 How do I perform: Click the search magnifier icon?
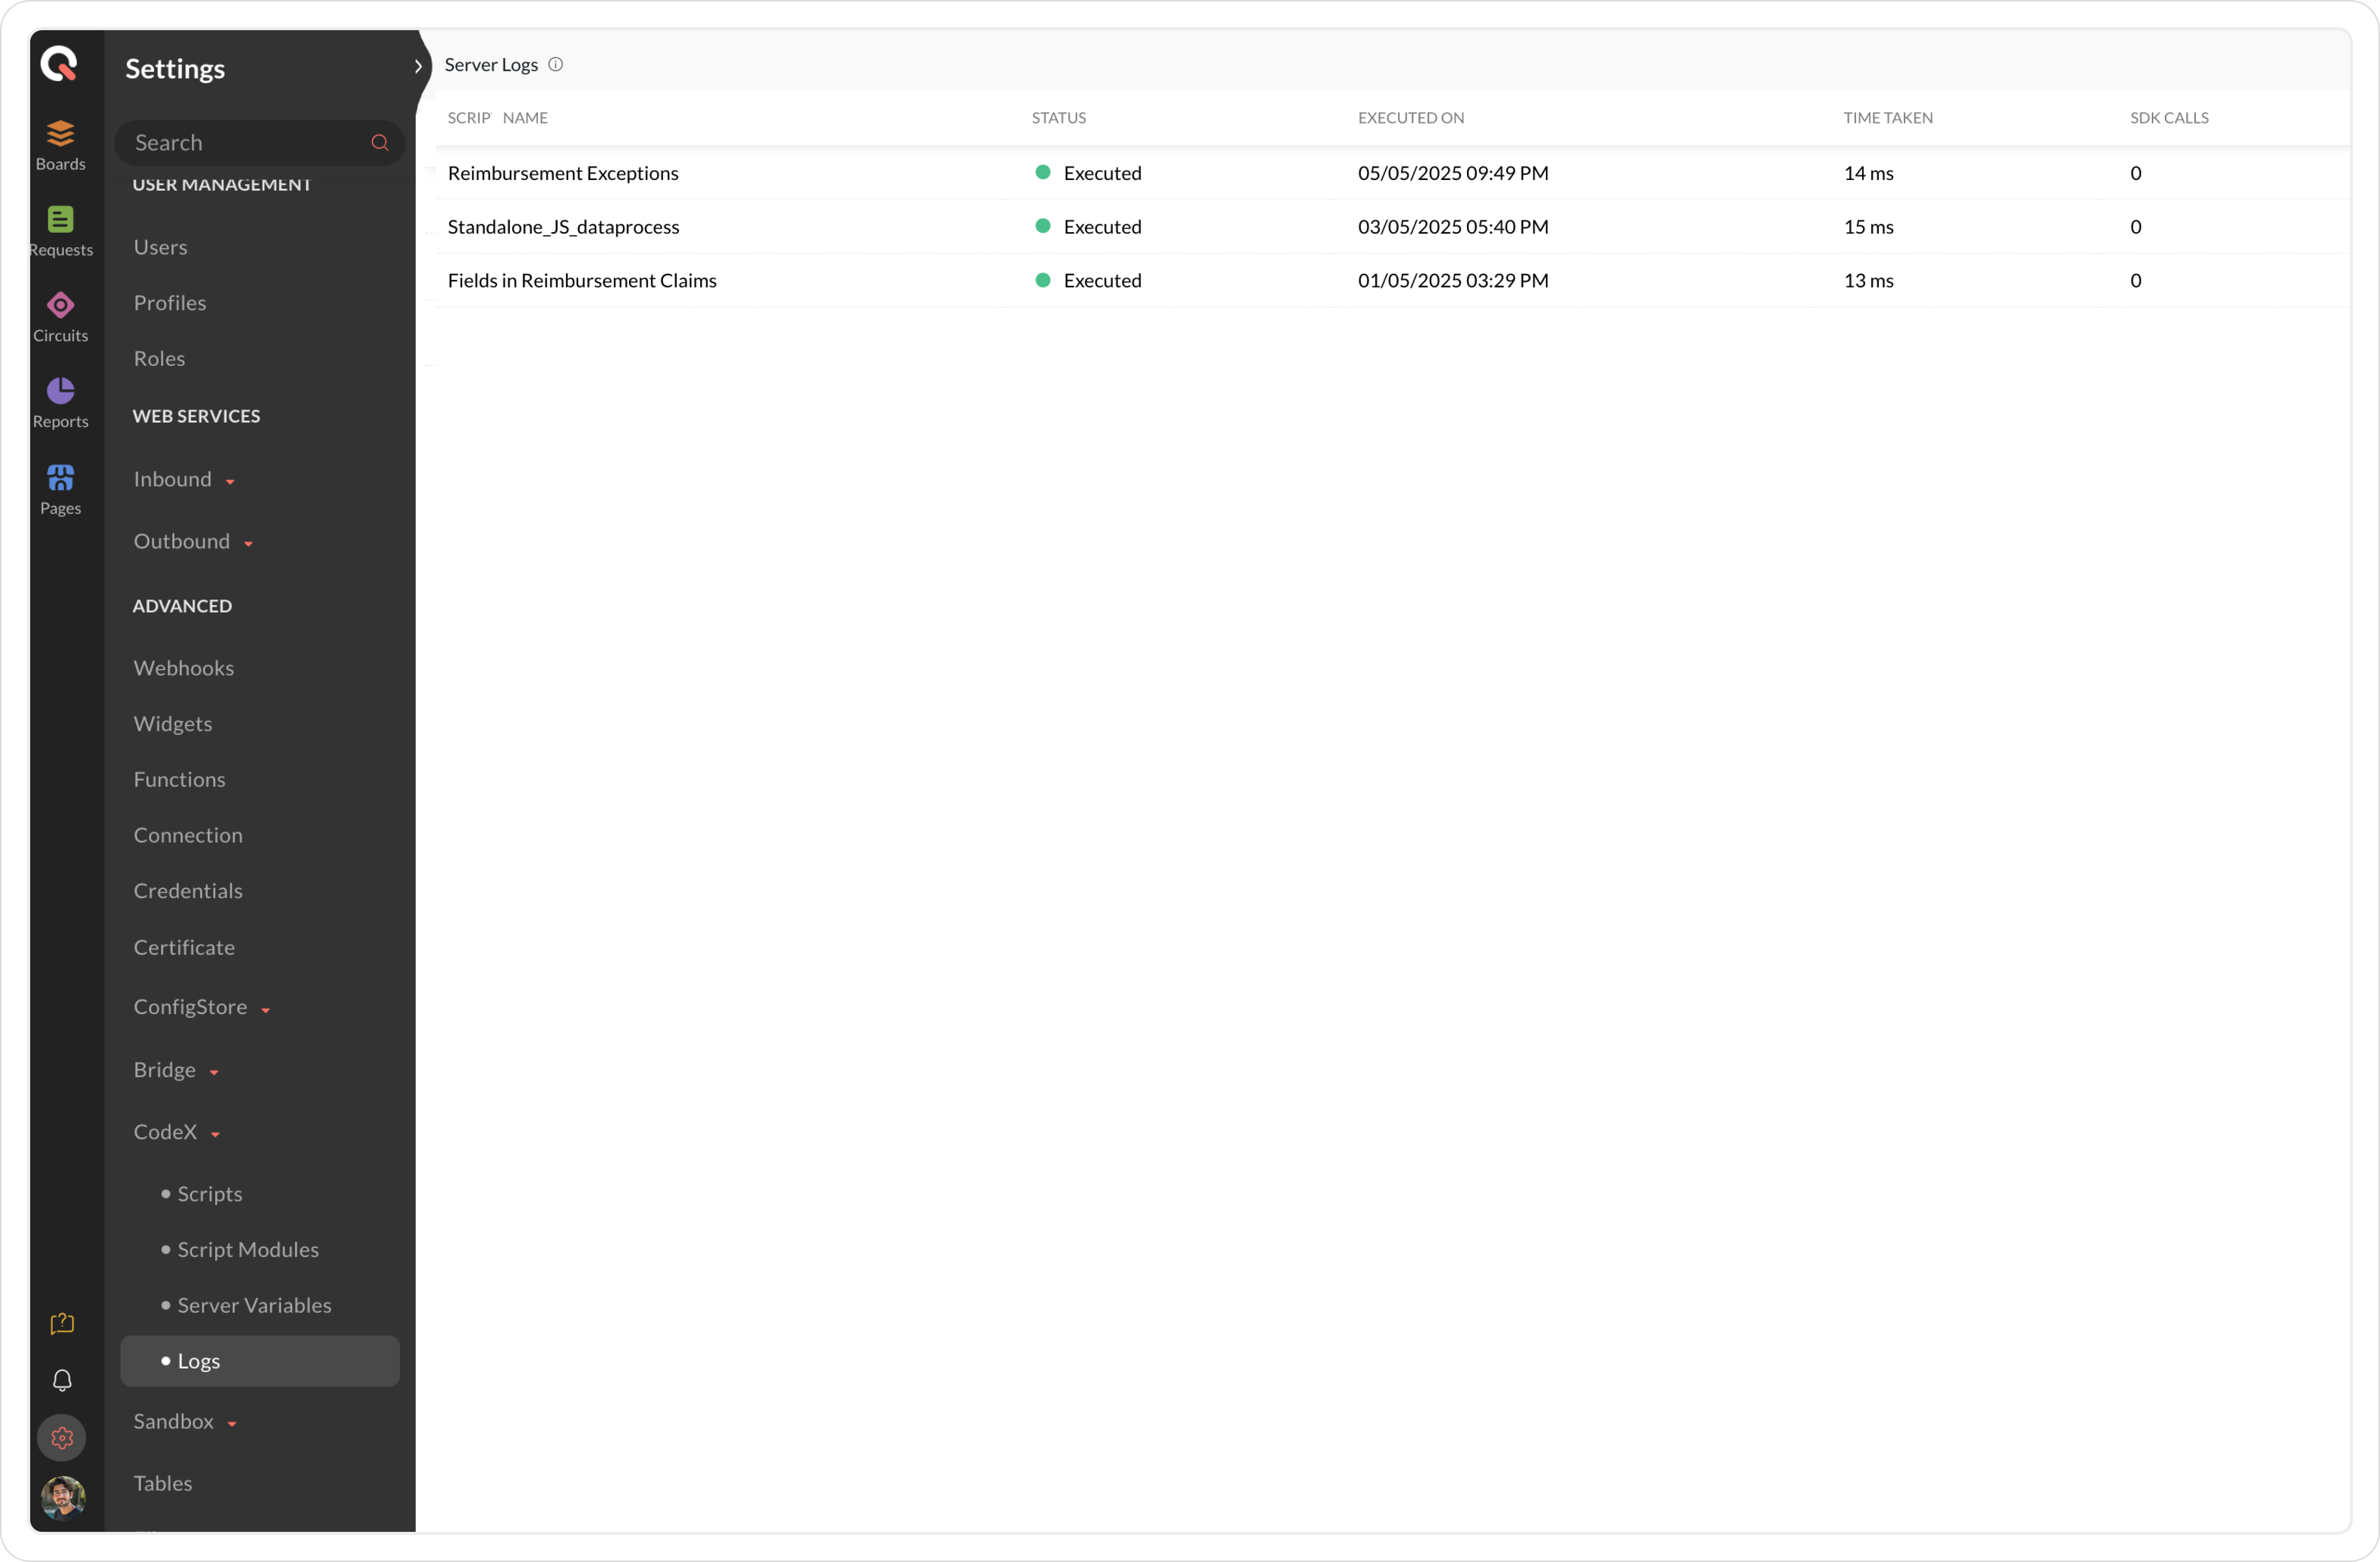pos(379,143)
